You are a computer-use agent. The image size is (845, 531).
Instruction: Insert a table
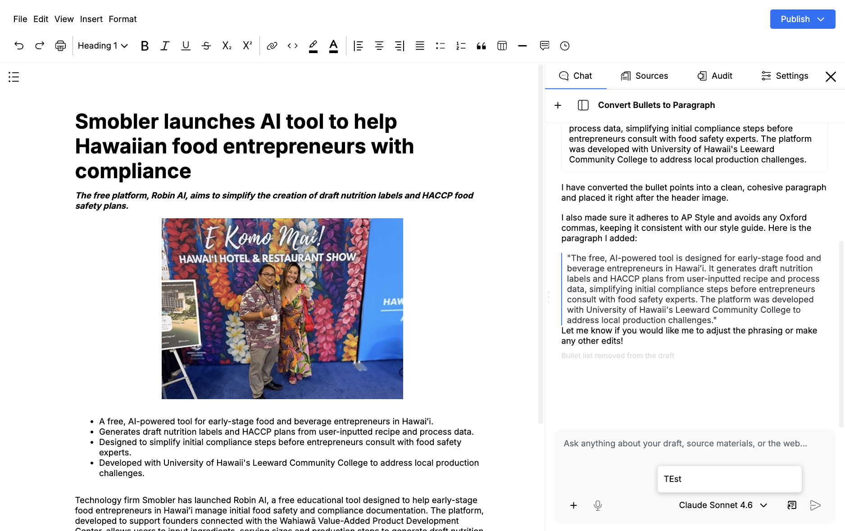coord(502,45)
